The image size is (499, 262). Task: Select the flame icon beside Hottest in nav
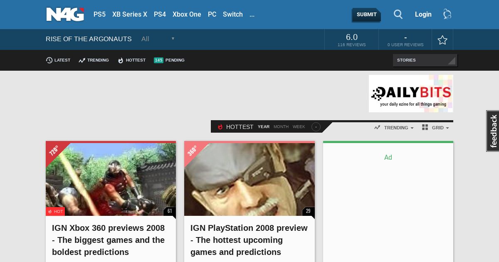pos(121,60)
